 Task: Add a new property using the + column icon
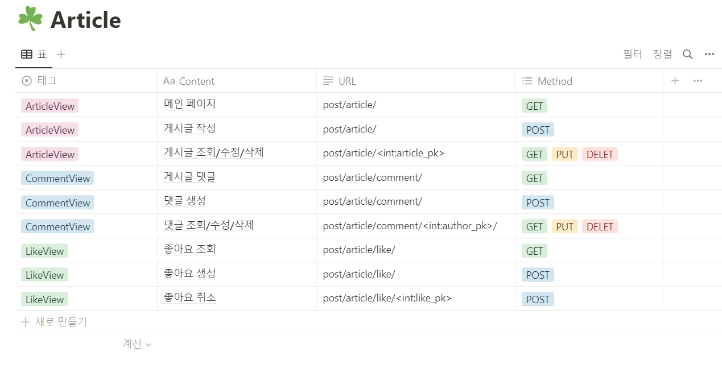(674, 81)
